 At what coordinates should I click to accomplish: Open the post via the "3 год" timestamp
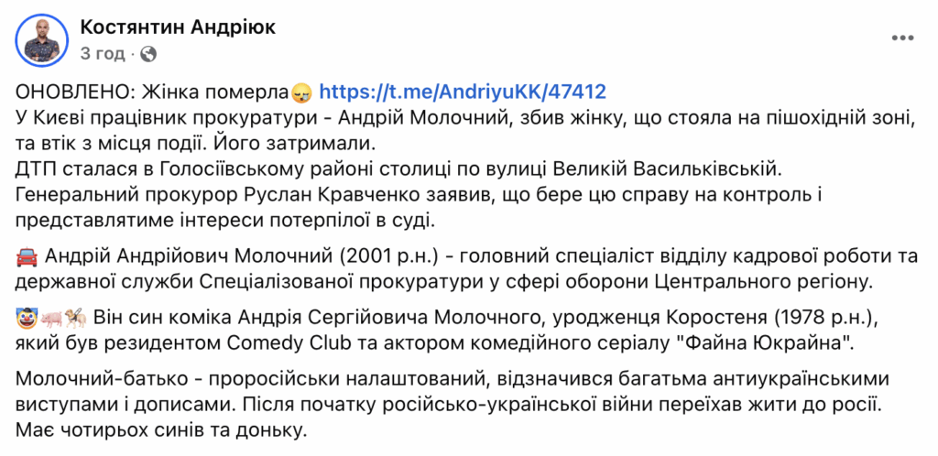(x=103, y=54)
